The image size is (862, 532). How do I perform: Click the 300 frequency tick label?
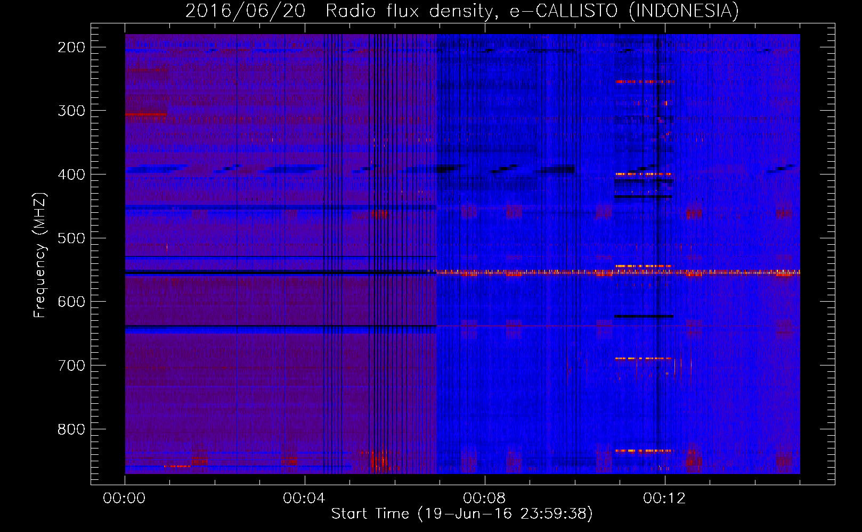pyautogui.click(x=71, y=111)
